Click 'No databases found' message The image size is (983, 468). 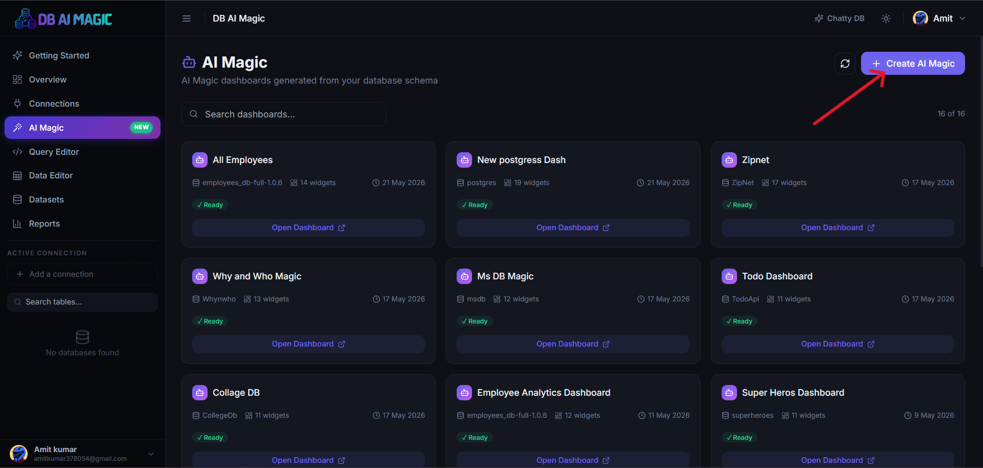[x=83, y=353]
